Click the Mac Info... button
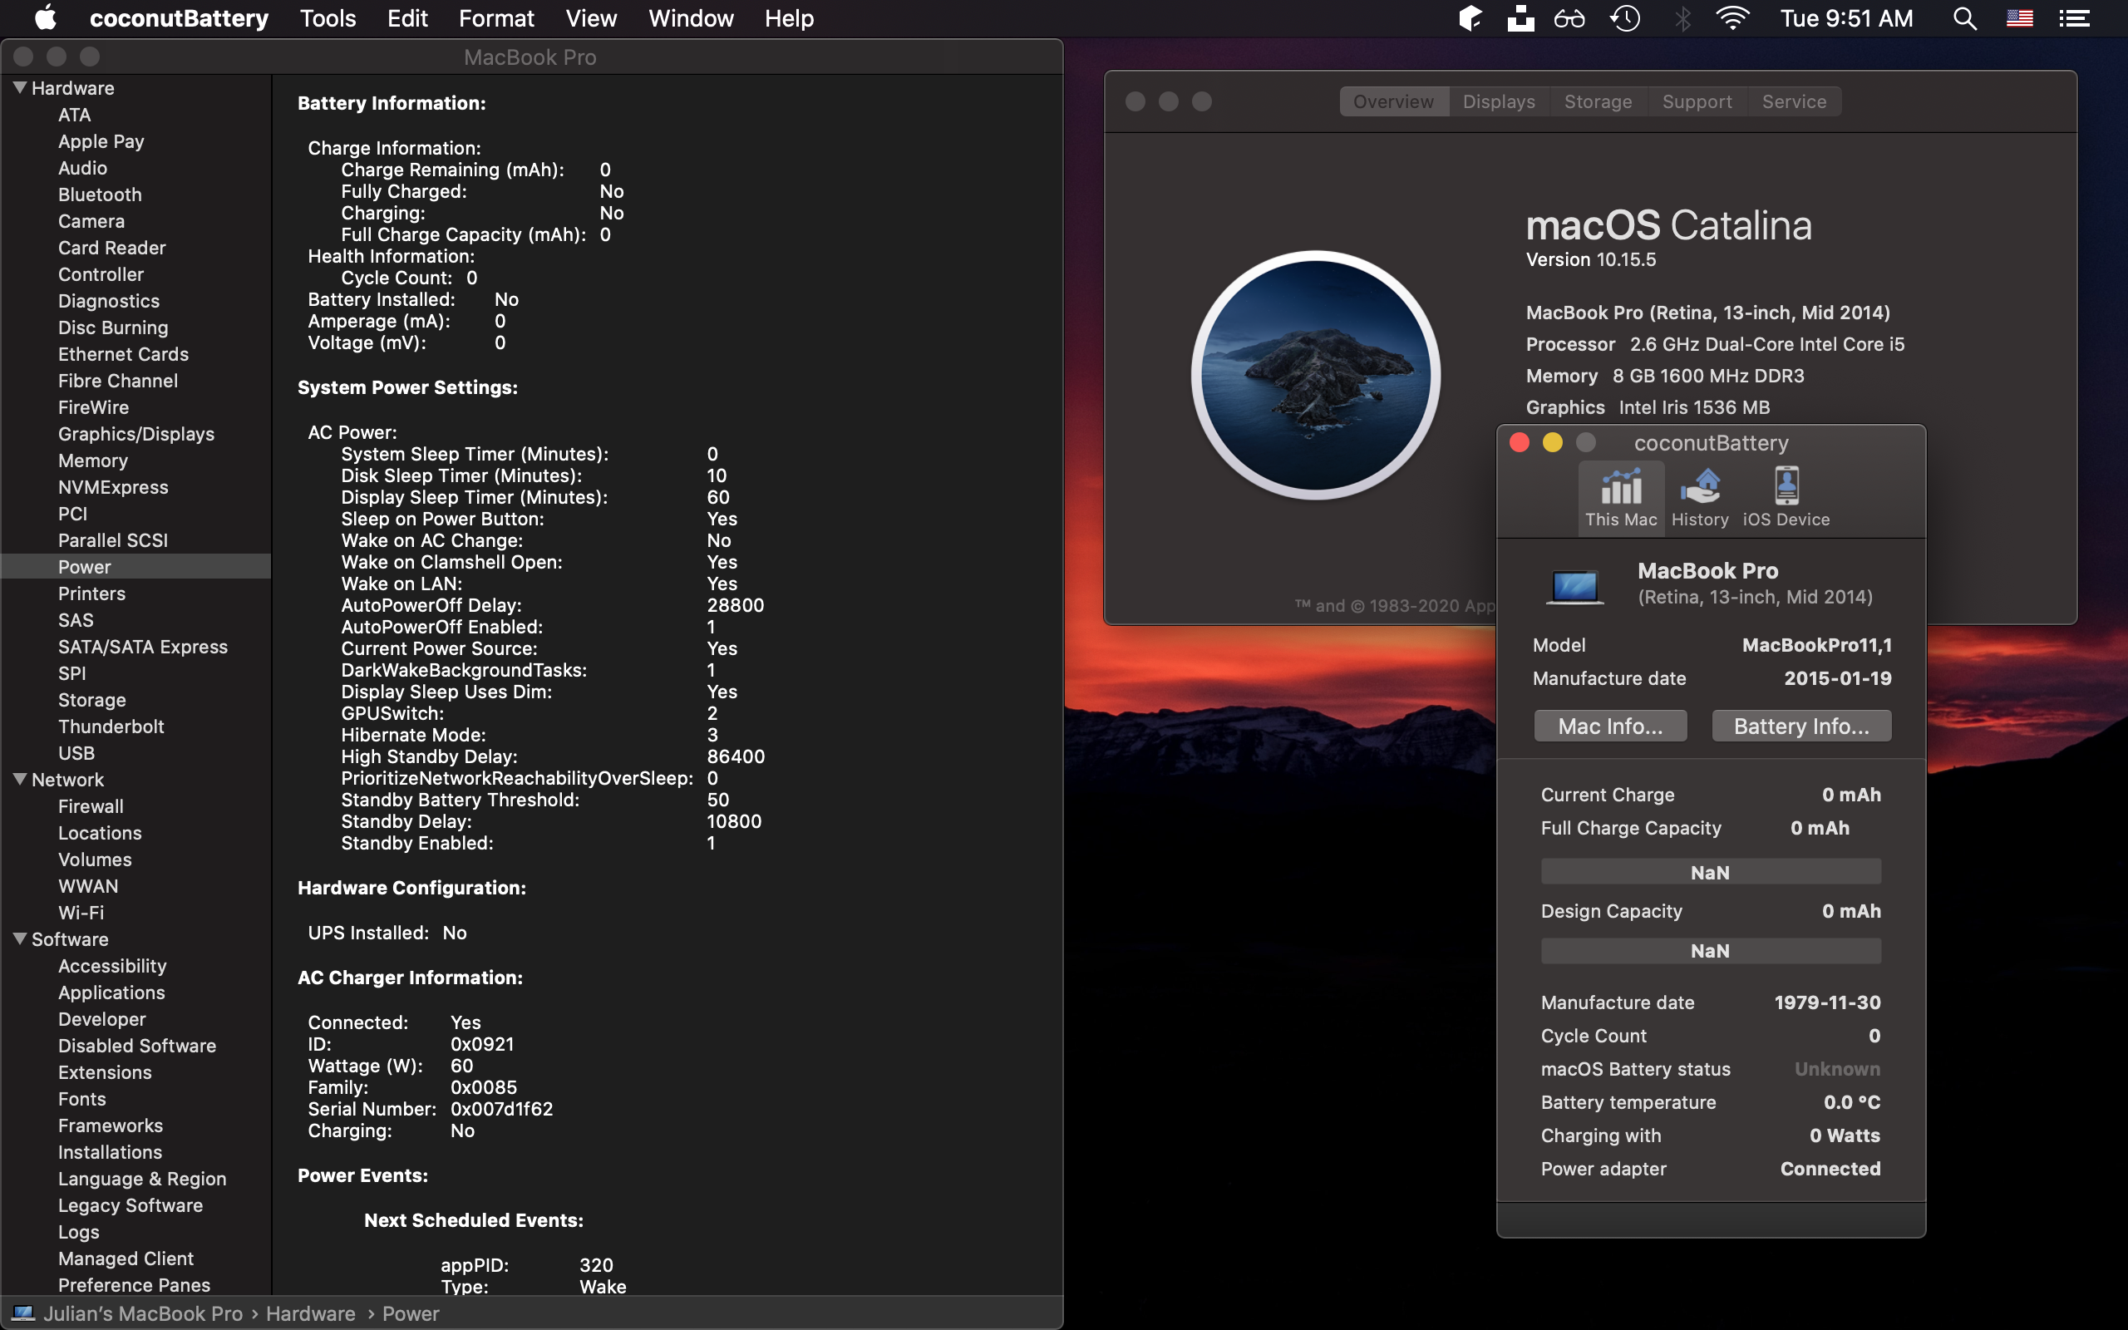Screen dimensions: 2128x1330 point(1609,726)
